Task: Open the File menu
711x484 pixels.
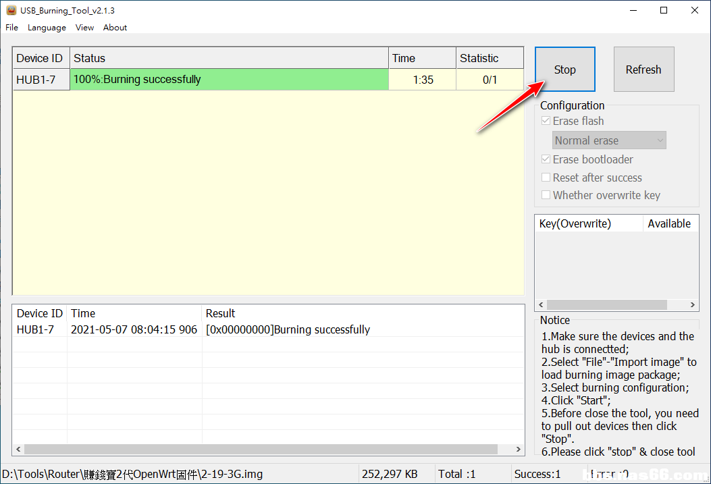Action: tap(12, 28)
